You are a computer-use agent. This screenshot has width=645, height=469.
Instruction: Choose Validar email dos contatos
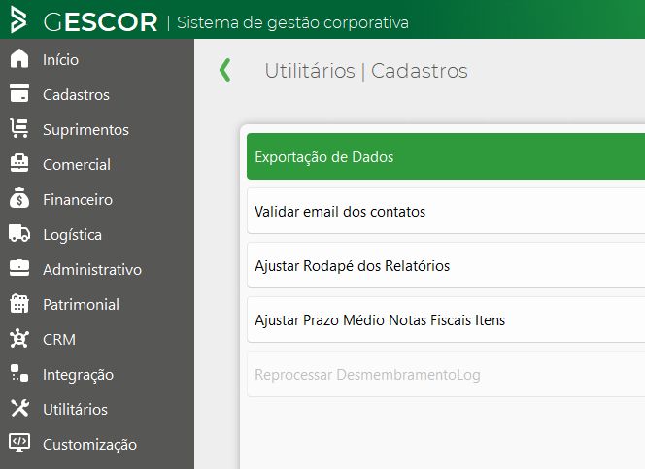[x=446, y=211]
